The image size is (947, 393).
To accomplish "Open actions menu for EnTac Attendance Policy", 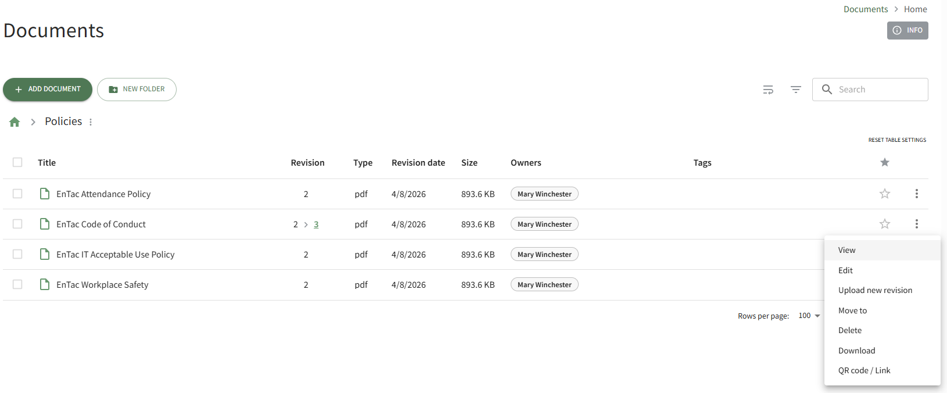I will coord(916,194).
